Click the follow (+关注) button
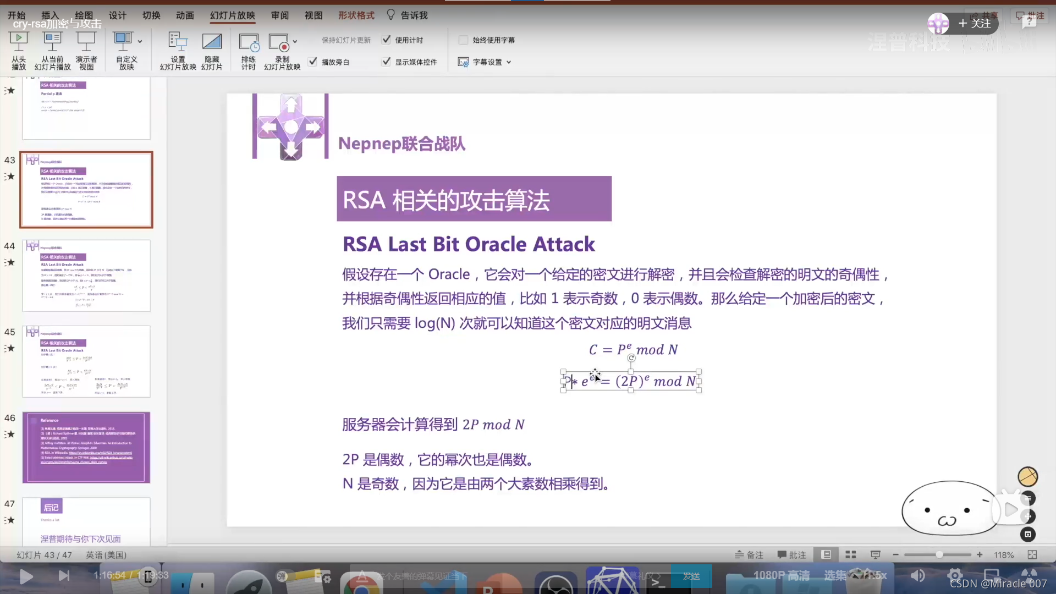Screen dimensions: 1056x594 (x=974, y=23)
